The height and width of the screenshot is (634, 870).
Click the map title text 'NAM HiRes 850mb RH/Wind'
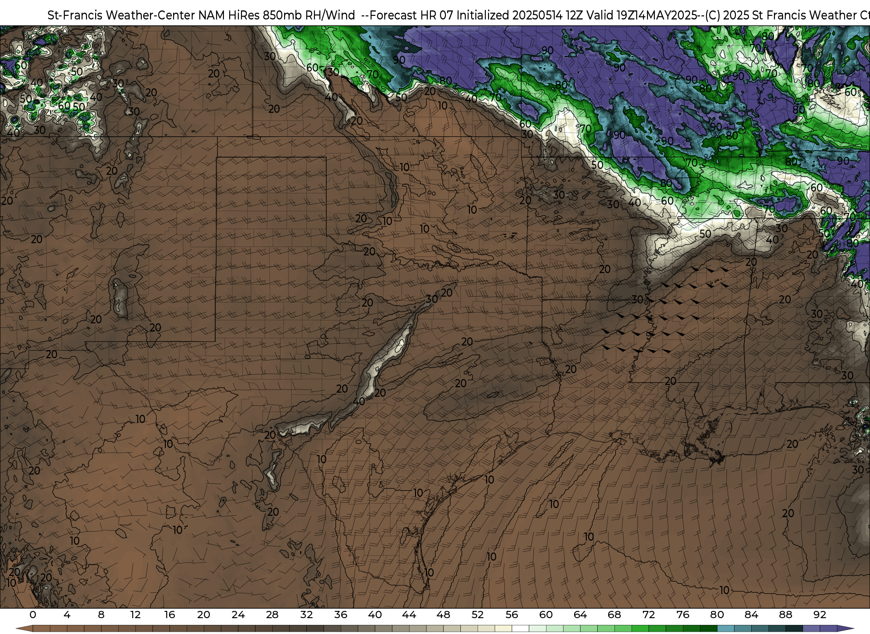pos(276,15)
